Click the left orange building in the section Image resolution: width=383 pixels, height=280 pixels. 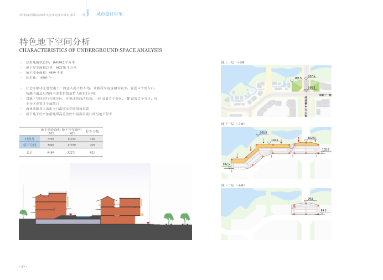coord(51,206)
